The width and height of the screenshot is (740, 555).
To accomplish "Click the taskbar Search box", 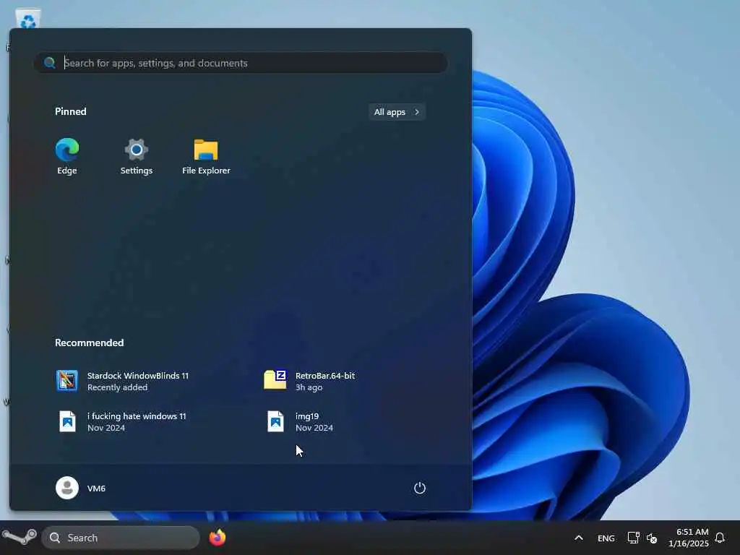I will [121, 538].
